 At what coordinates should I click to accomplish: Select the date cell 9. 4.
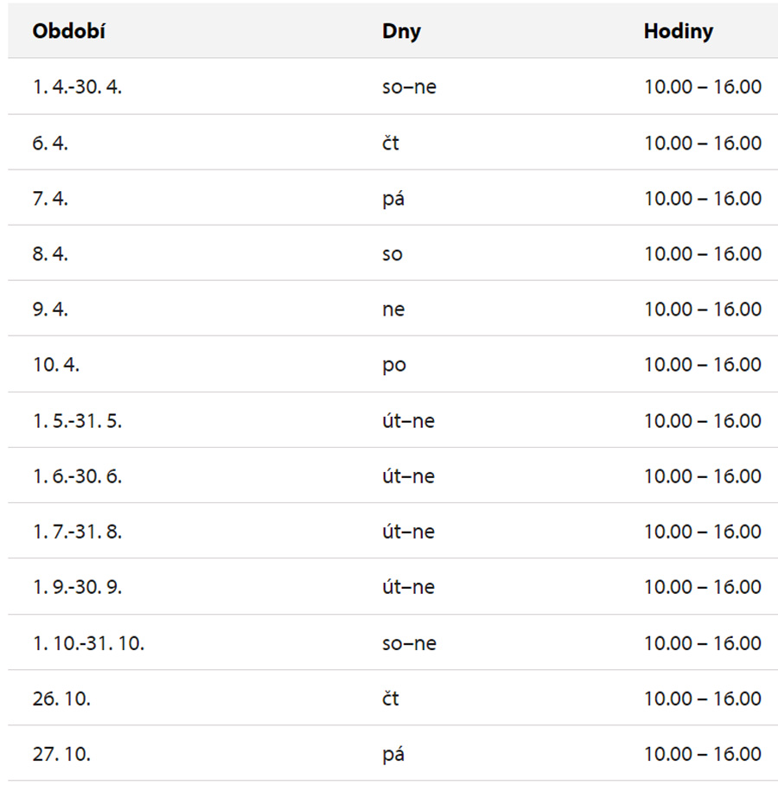(x=50, y=310)
